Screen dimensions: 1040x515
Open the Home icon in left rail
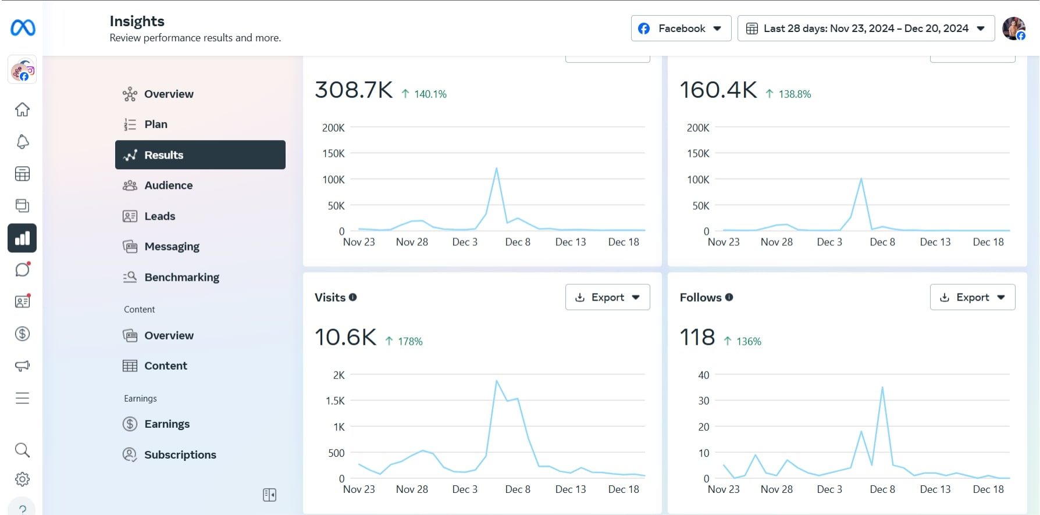click(22, 109)
